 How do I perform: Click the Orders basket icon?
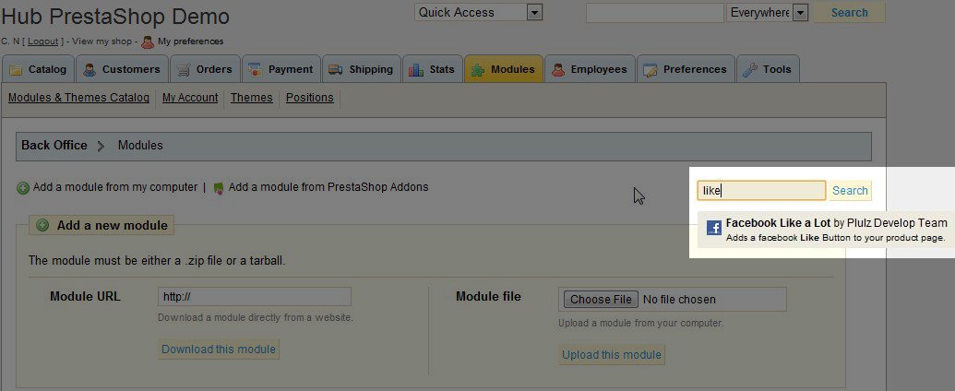click(183, 69)
